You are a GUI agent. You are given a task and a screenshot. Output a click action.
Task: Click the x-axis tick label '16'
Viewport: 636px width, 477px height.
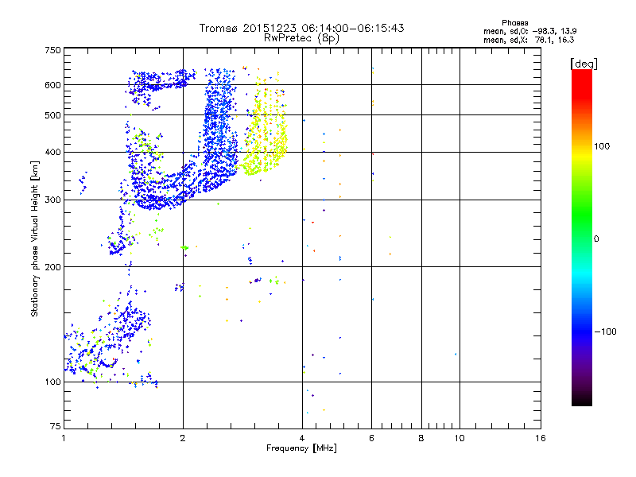click(541, 438)
